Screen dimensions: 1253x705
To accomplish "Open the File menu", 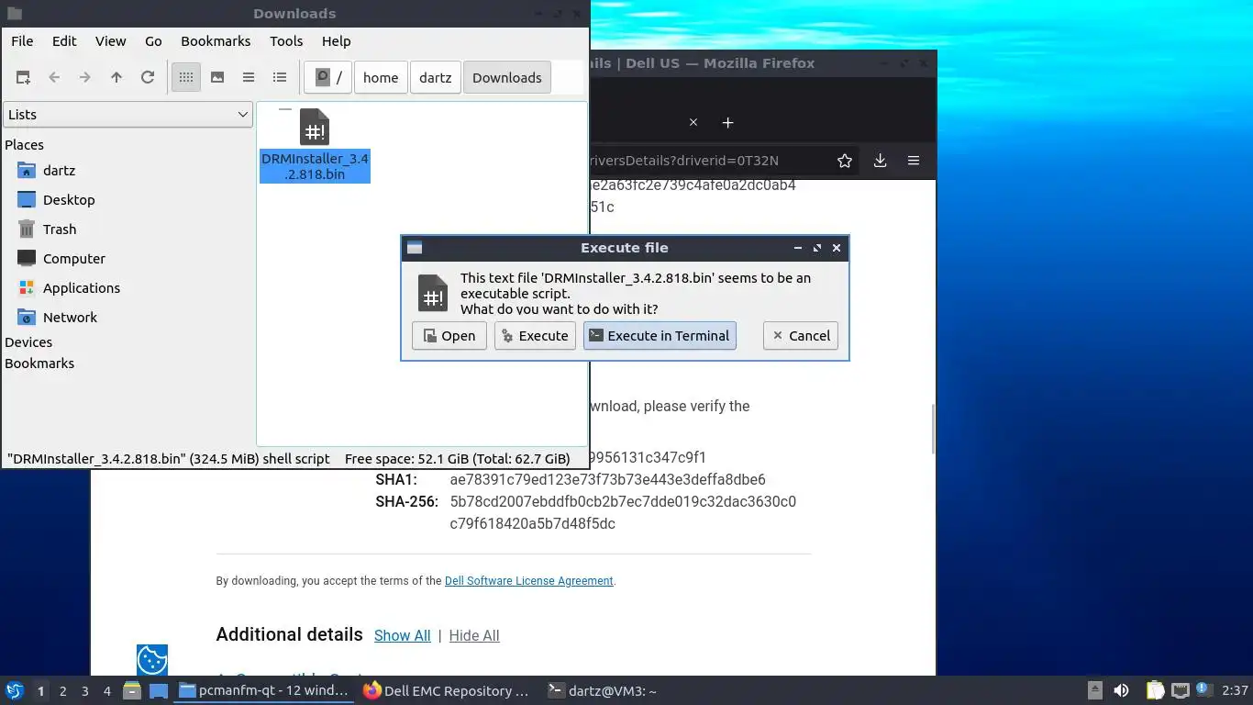I will [x=22, y=41].
